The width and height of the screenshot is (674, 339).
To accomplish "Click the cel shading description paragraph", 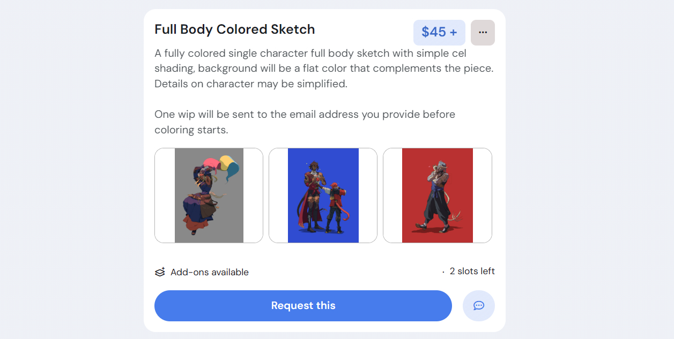I will pos(323,69).
